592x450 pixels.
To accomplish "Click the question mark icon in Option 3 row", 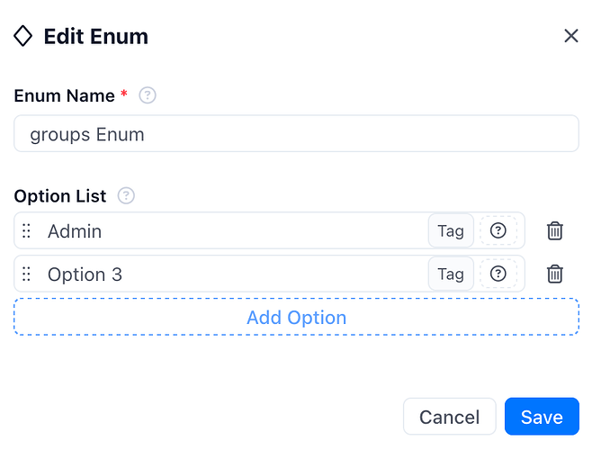I will [498, 274].
